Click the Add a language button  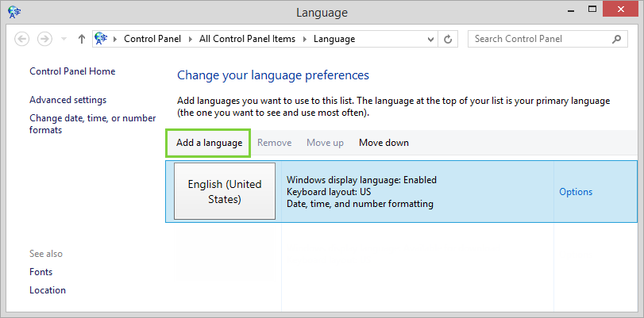click(x=209, y=143)
